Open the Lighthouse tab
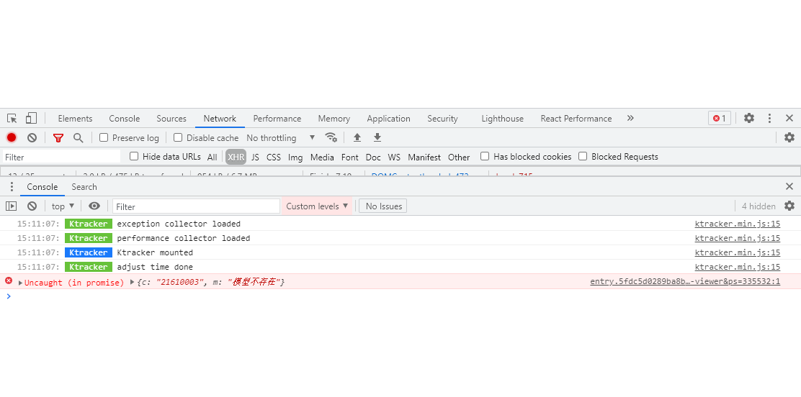This screenshot has width=801, height=397. 502,119
